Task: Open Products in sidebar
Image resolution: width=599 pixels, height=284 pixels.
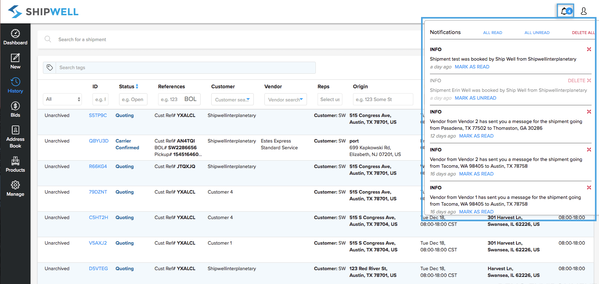Action: [x=15, y=165]
